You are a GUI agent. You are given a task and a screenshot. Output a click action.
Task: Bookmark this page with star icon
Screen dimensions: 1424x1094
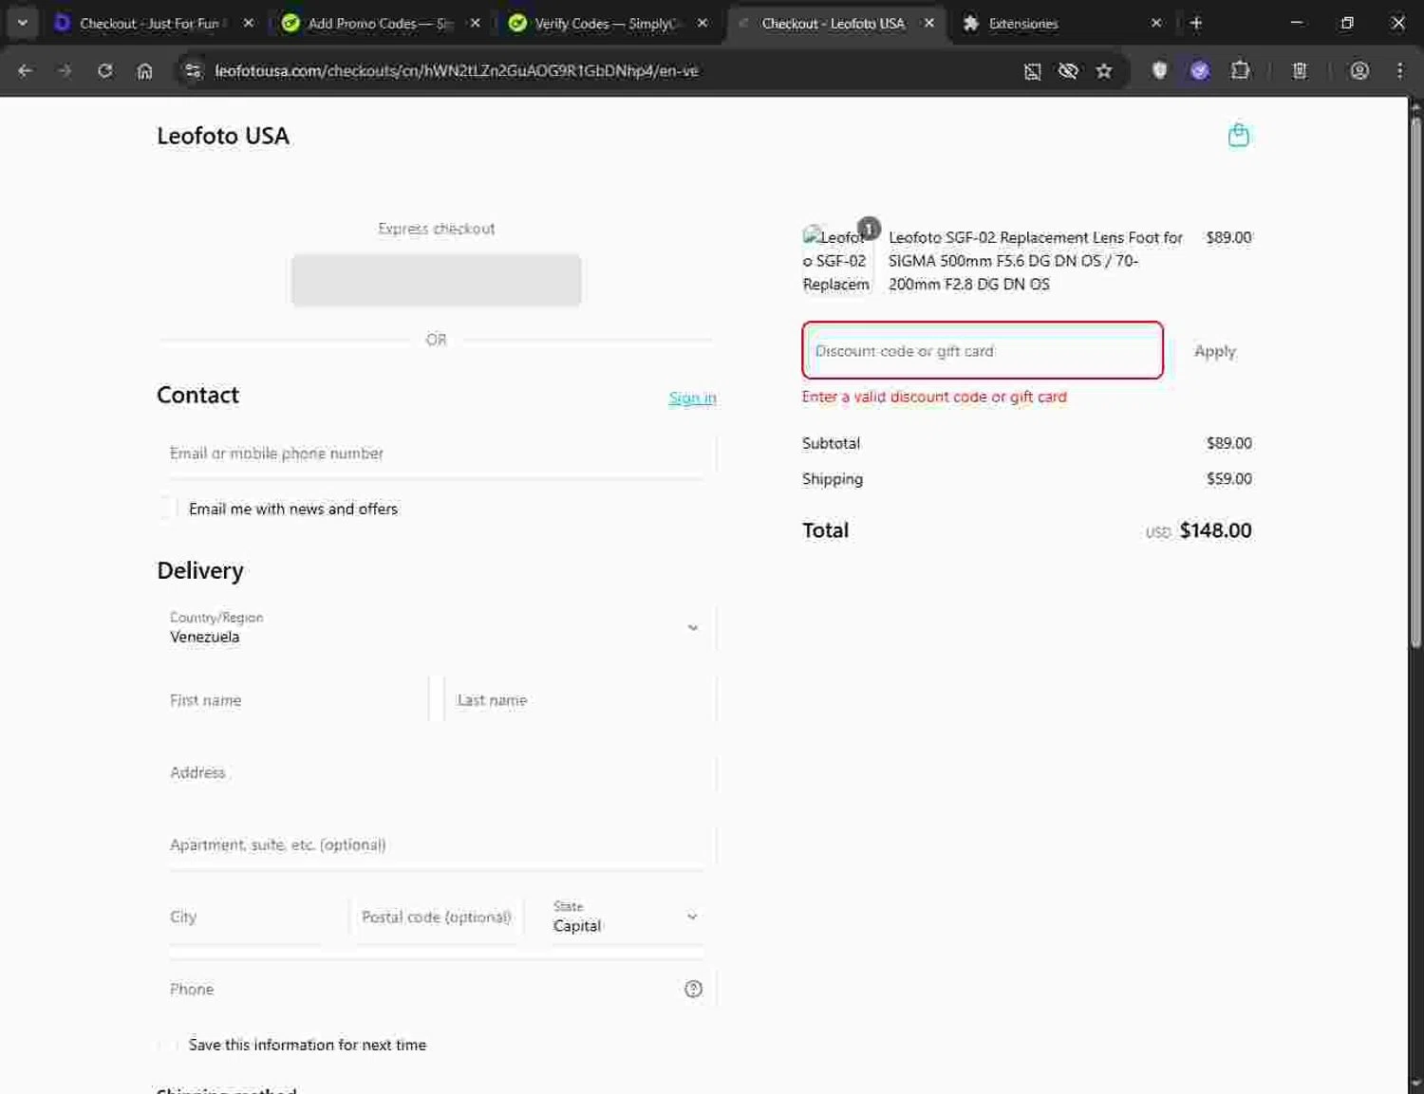pyautogui.click(x=1104, y=71)
